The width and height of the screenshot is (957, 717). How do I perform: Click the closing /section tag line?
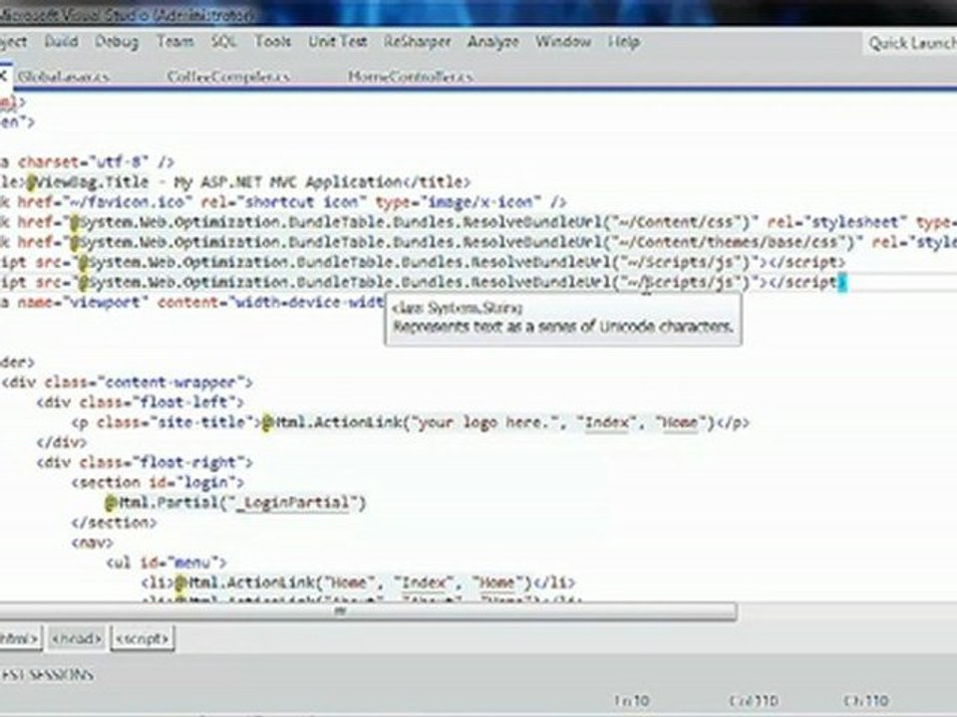(114, 523)
